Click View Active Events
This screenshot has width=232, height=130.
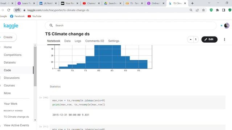pyautogui.click(x=16, y=125)
